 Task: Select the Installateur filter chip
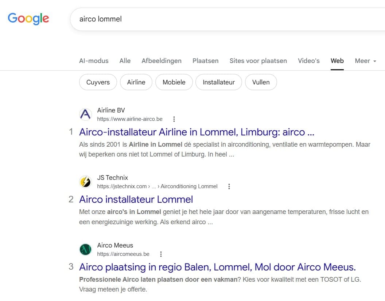pos(218,82)
